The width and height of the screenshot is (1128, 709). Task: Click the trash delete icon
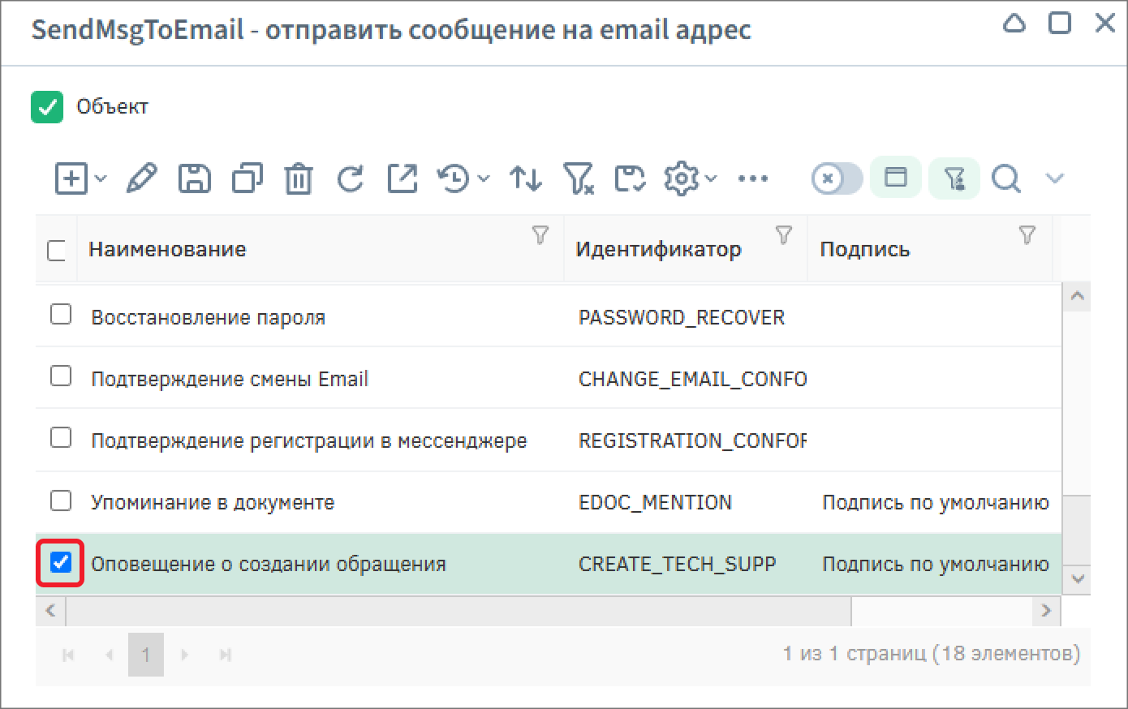[299, 178]
